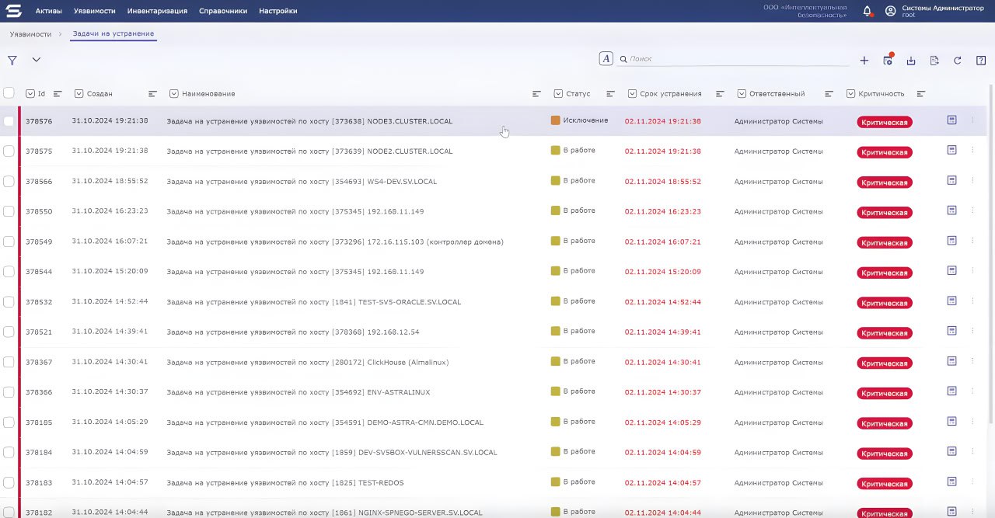995x518 pixels.
Task: Select the checkbox for task 378550
Action: pyautogui.click(x=9, y=211)
